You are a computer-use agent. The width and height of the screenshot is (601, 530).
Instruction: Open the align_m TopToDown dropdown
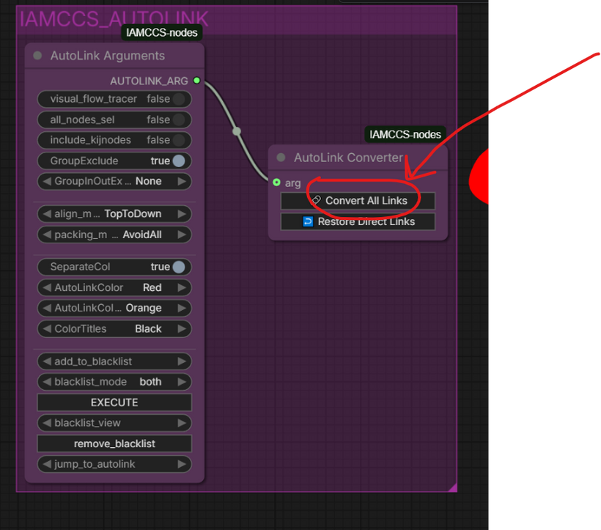pos(114,214)
